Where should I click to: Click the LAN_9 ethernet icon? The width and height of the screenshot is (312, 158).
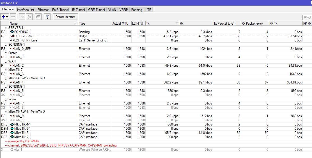click(x=12, y=116)
